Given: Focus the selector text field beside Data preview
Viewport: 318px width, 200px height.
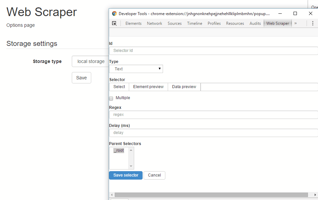Looking at the screenshot, I should (x=259, y=87).
